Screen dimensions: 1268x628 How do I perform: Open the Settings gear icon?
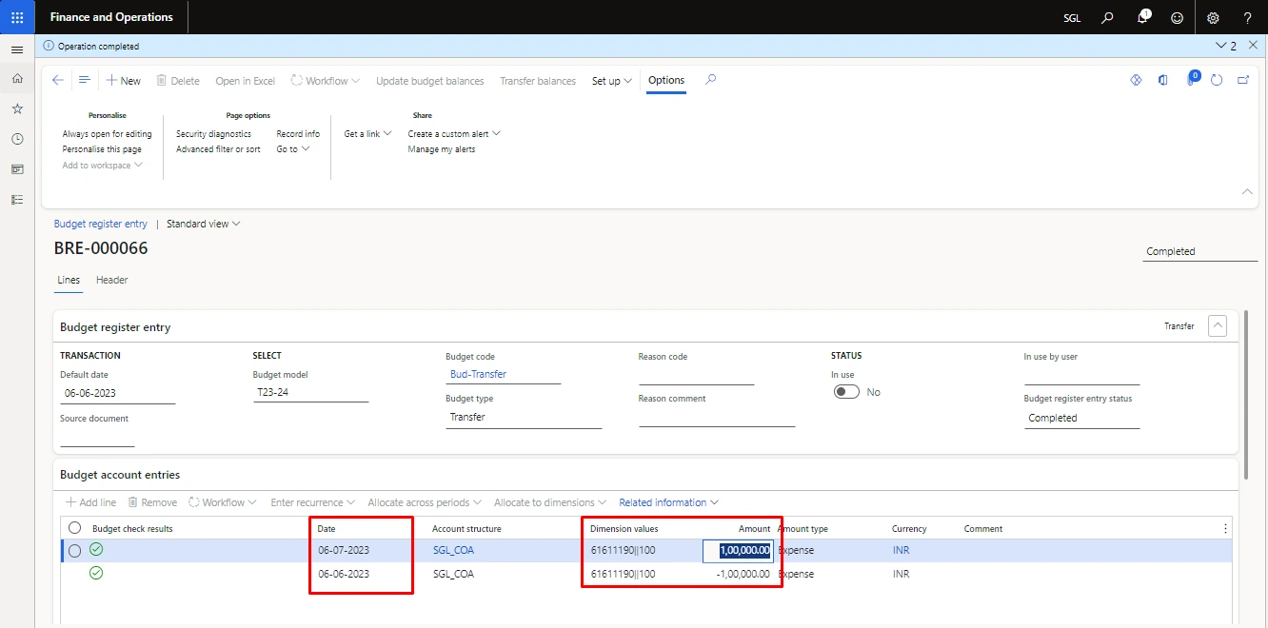click(x=1213, y=17)
